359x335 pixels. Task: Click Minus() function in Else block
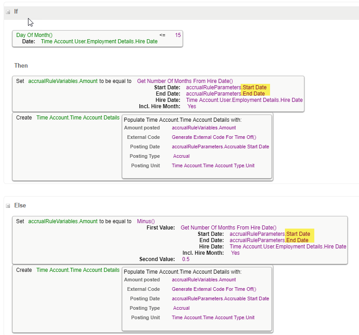146,221
